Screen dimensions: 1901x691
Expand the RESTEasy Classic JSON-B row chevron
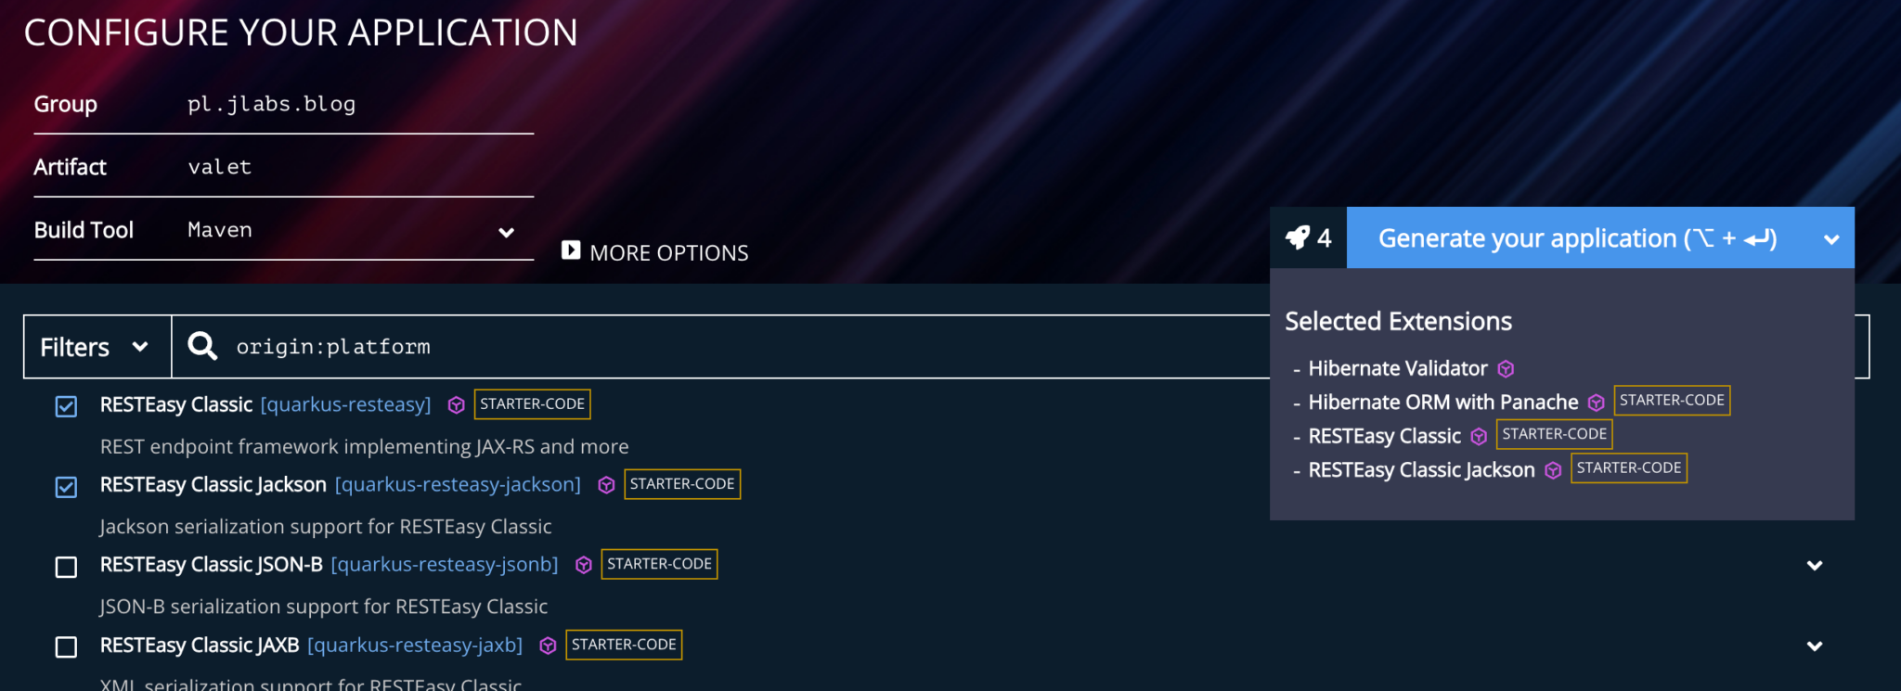click(x=1815, y=566)
